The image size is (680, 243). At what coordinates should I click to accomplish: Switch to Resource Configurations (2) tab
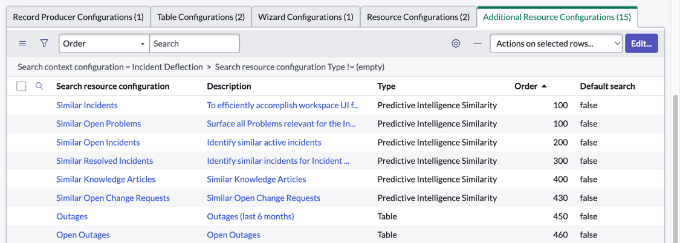coord(418,18)
